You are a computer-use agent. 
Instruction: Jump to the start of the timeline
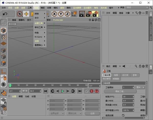pyautogui.click(x=46, y=91)
